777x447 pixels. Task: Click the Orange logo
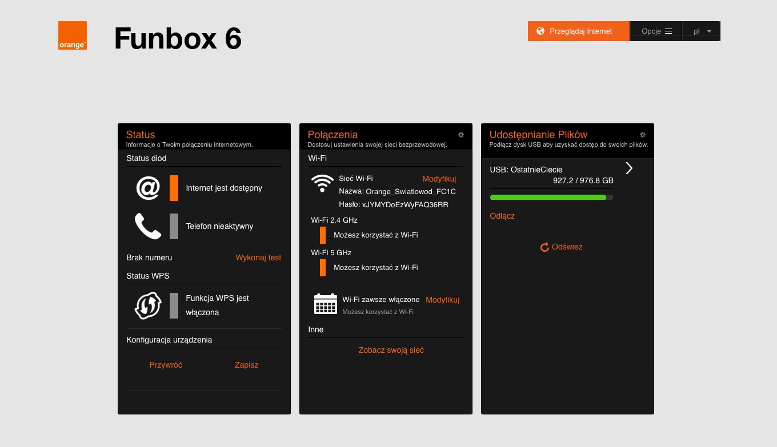[73, 35]
